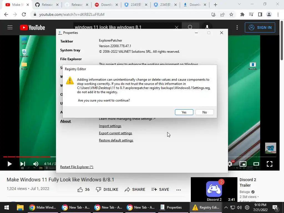Click YouTube search magnifier button
Viewport: 284px width, 213px height.
[x=190, y=27]
